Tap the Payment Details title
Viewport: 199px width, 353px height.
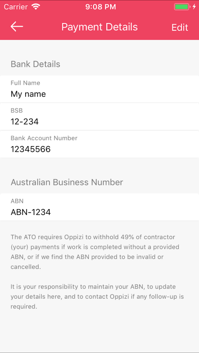(x=99, y=27)
